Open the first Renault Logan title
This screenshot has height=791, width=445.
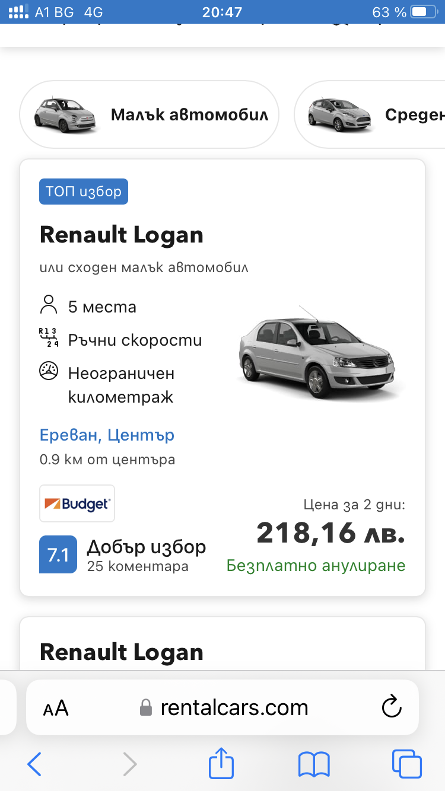click(x=122, y=235)
